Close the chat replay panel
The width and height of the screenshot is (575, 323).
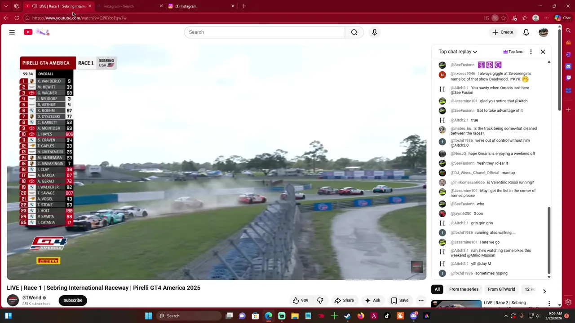pyautogui.click(x=543, y=52)
